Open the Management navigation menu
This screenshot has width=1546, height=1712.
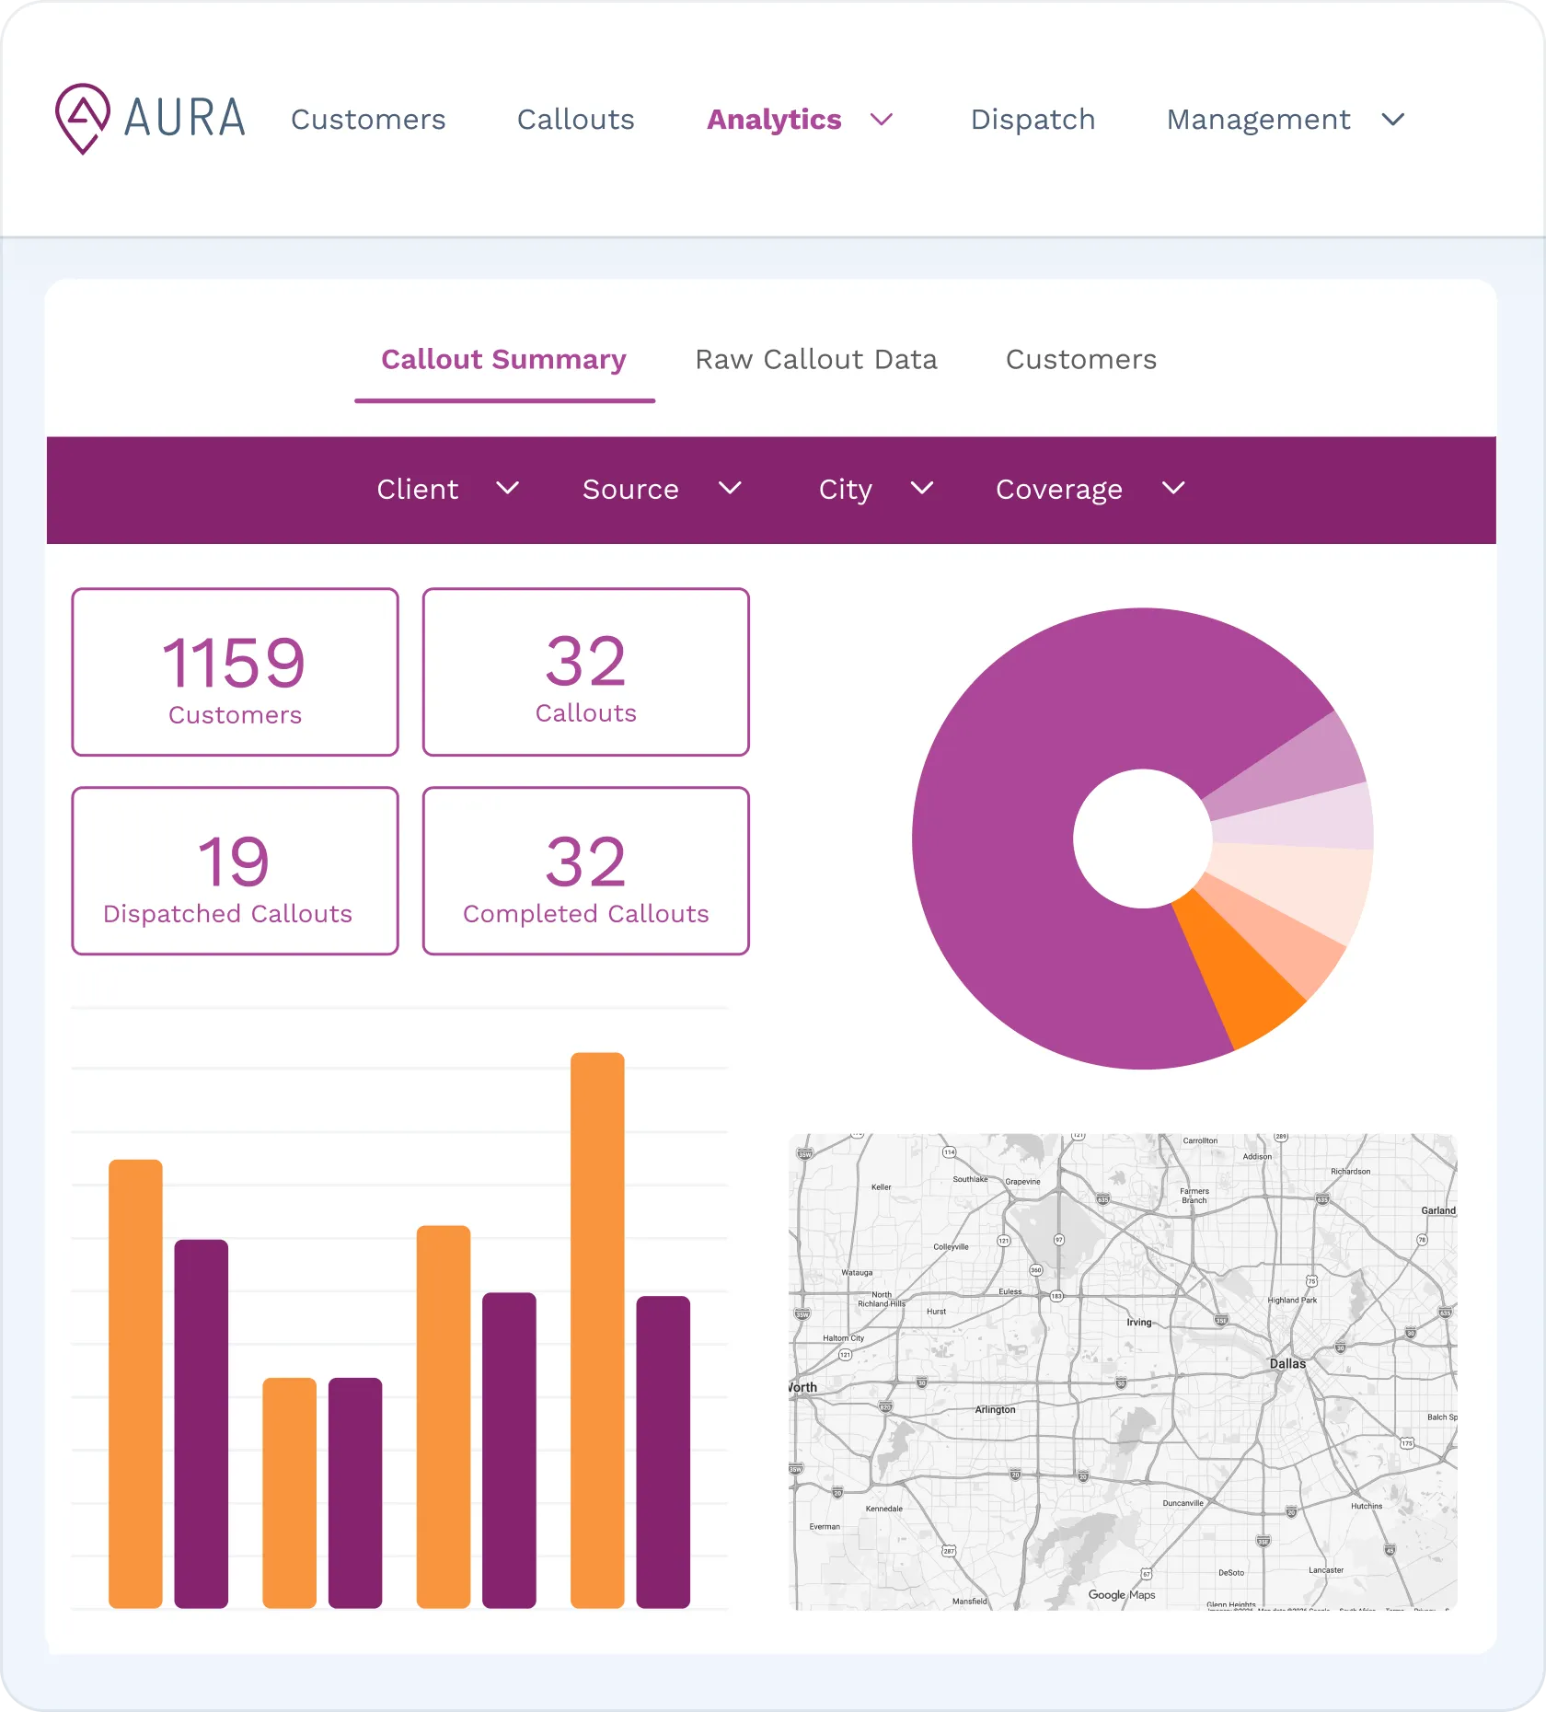[x=1258, y=120]
